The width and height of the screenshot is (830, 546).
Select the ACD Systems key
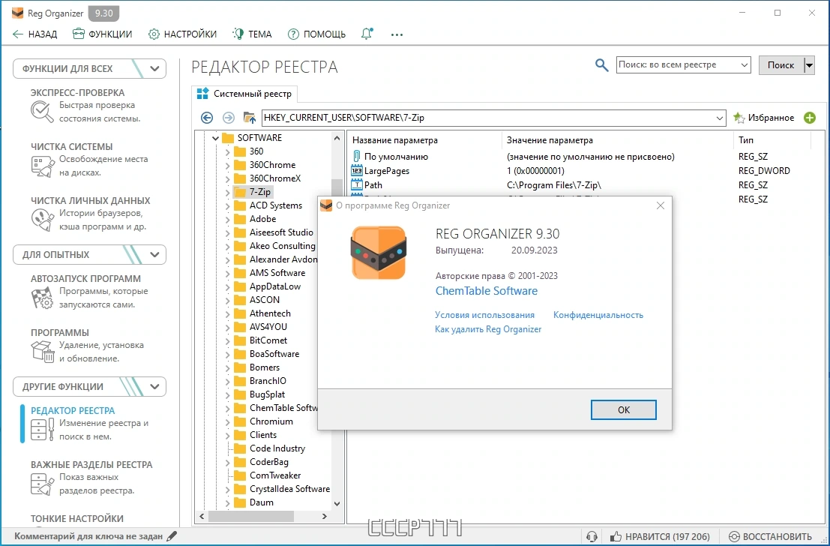[276, 205]
